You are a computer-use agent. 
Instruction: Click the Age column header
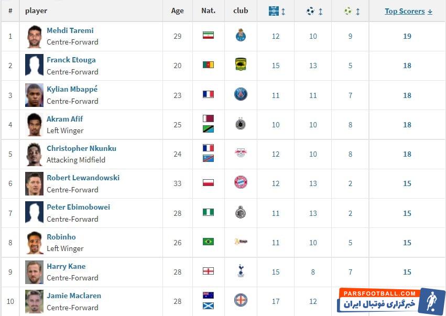pos(177,11)
